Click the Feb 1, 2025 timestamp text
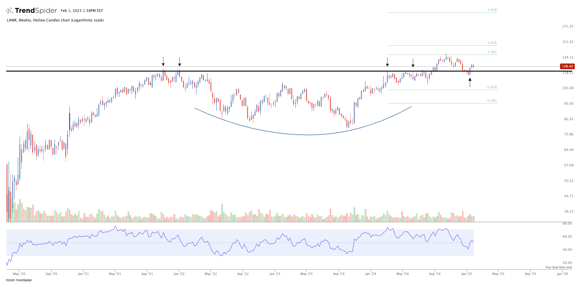 click(x=82, y=11)
